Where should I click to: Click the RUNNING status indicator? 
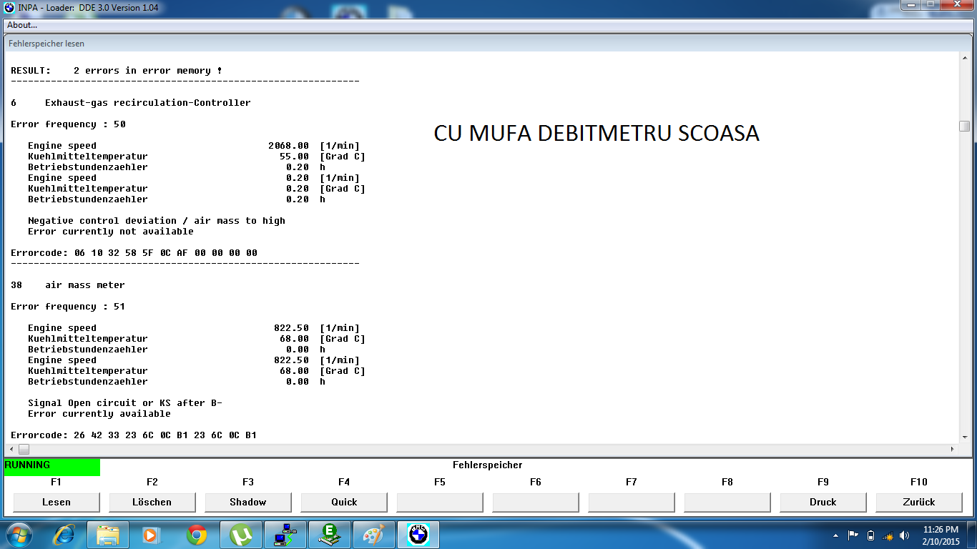pyautogui.click(x=52, y=467)
